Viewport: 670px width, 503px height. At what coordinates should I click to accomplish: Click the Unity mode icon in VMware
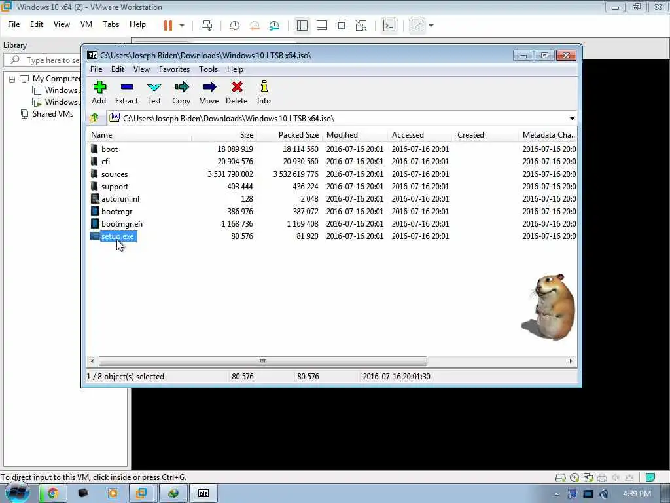(361, 26)
